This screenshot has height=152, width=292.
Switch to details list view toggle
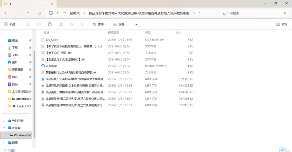pos(282,150)
